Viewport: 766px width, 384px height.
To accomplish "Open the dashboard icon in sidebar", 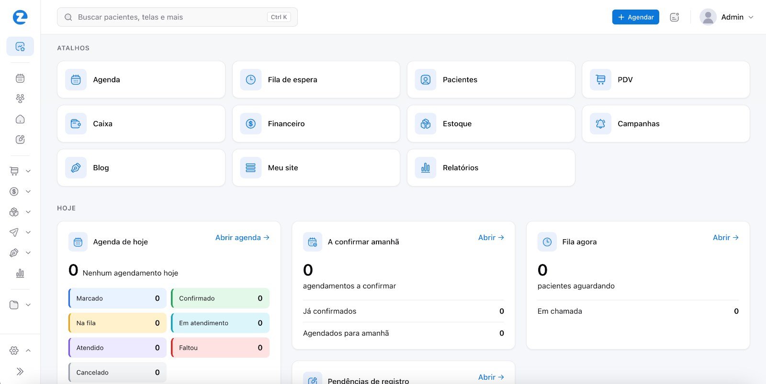I will (20, 46).
